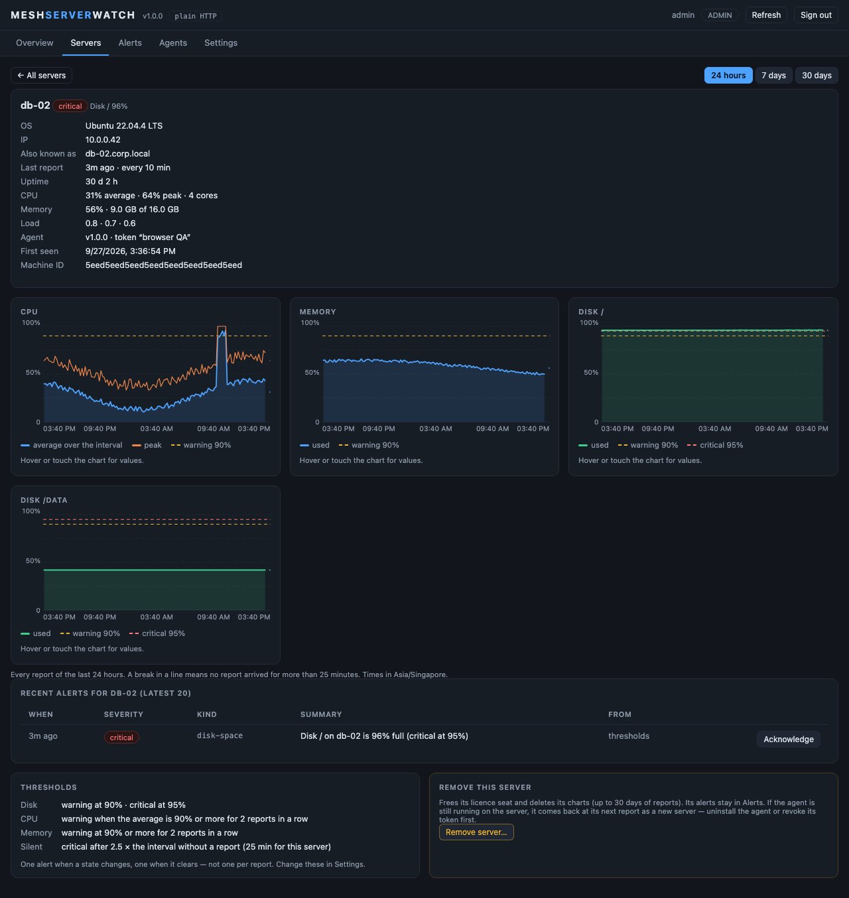Click the critical badge next to db-02
This screenshot has width=849, height=898.
[70, 106]
